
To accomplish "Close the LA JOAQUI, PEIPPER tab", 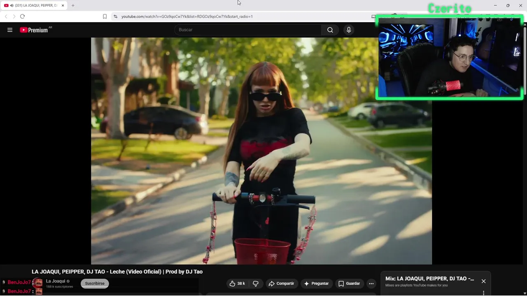I will (x=63, y=5).
